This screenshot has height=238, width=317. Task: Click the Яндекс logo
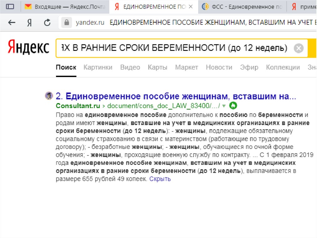[28, 47]
